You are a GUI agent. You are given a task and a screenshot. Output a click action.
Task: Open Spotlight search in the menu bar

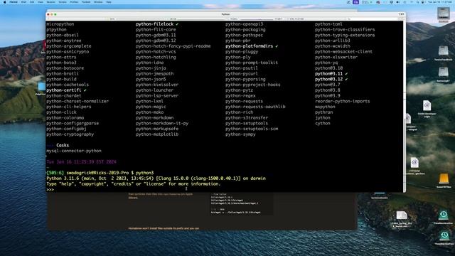[x=417, y=2]
